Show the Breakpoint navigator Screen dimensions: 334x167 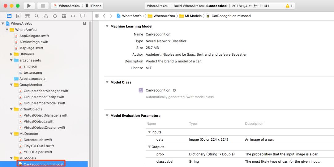tap(73, 16)
